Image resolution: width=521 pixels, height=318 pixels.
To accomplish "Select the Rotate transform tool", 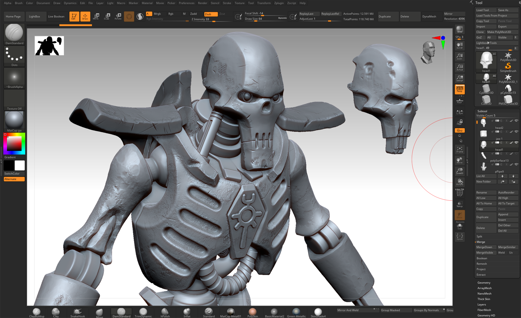I will [x=118, y=16].
